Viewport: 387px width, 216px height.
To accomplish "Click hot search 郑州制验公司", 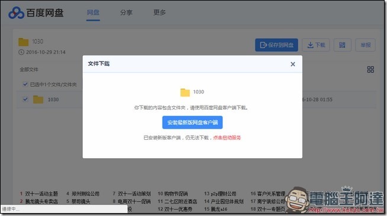I will click(x=85, y=194).
